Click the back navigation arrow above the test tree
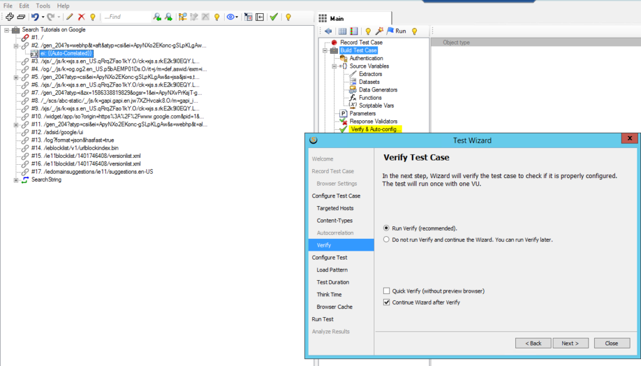Viewport: 641px width, 366px height. [x=329, y=31]
